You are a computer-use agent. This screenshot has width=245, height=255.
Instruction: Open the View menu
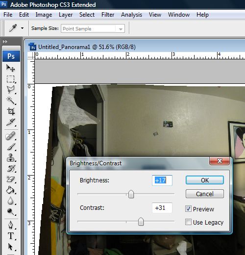click(155, 15)
